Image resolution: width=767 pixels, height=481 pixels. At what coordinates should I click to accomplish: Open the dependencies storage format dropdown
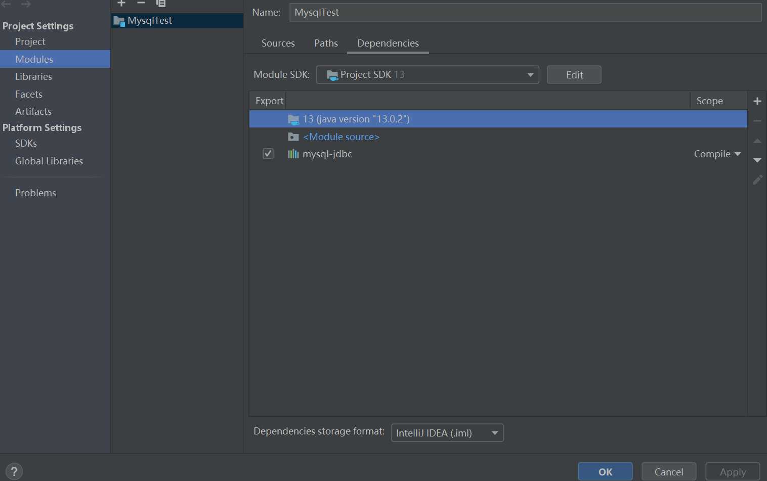click(447, 433)
